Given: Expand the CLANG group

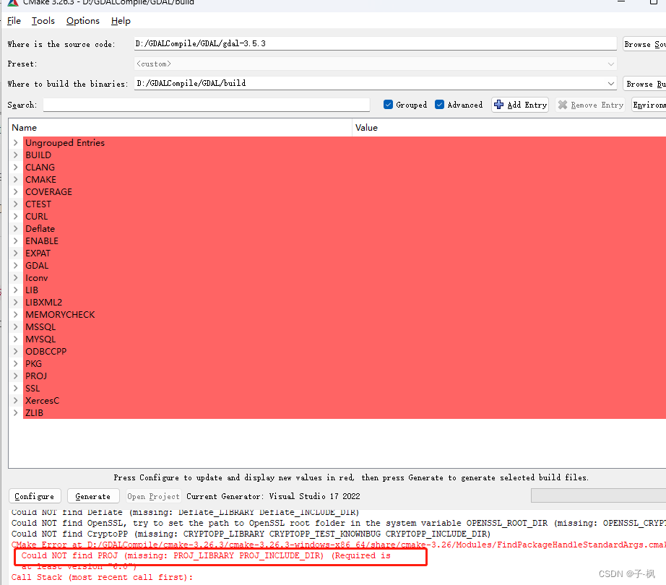Looking at the screenshot, I should 16,168.
